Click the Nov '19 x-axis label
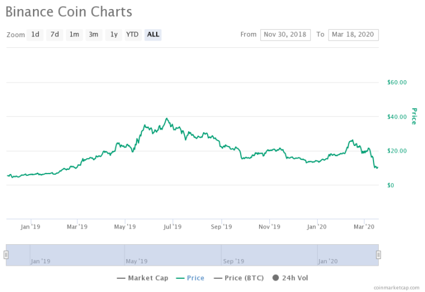Screen dimensions: 425x292 (269, 227)
